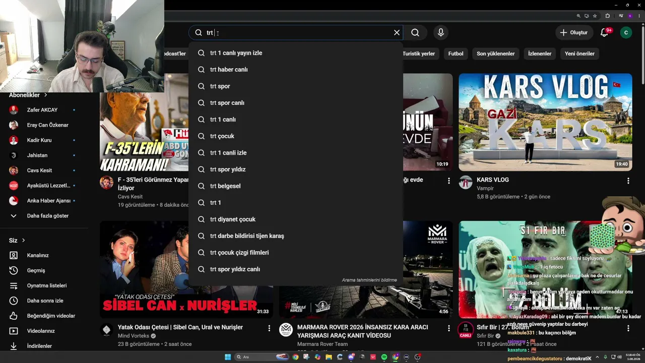Open the Chrome three-dot menu
The image size is (645, 363).
click(x=638, y=16)
